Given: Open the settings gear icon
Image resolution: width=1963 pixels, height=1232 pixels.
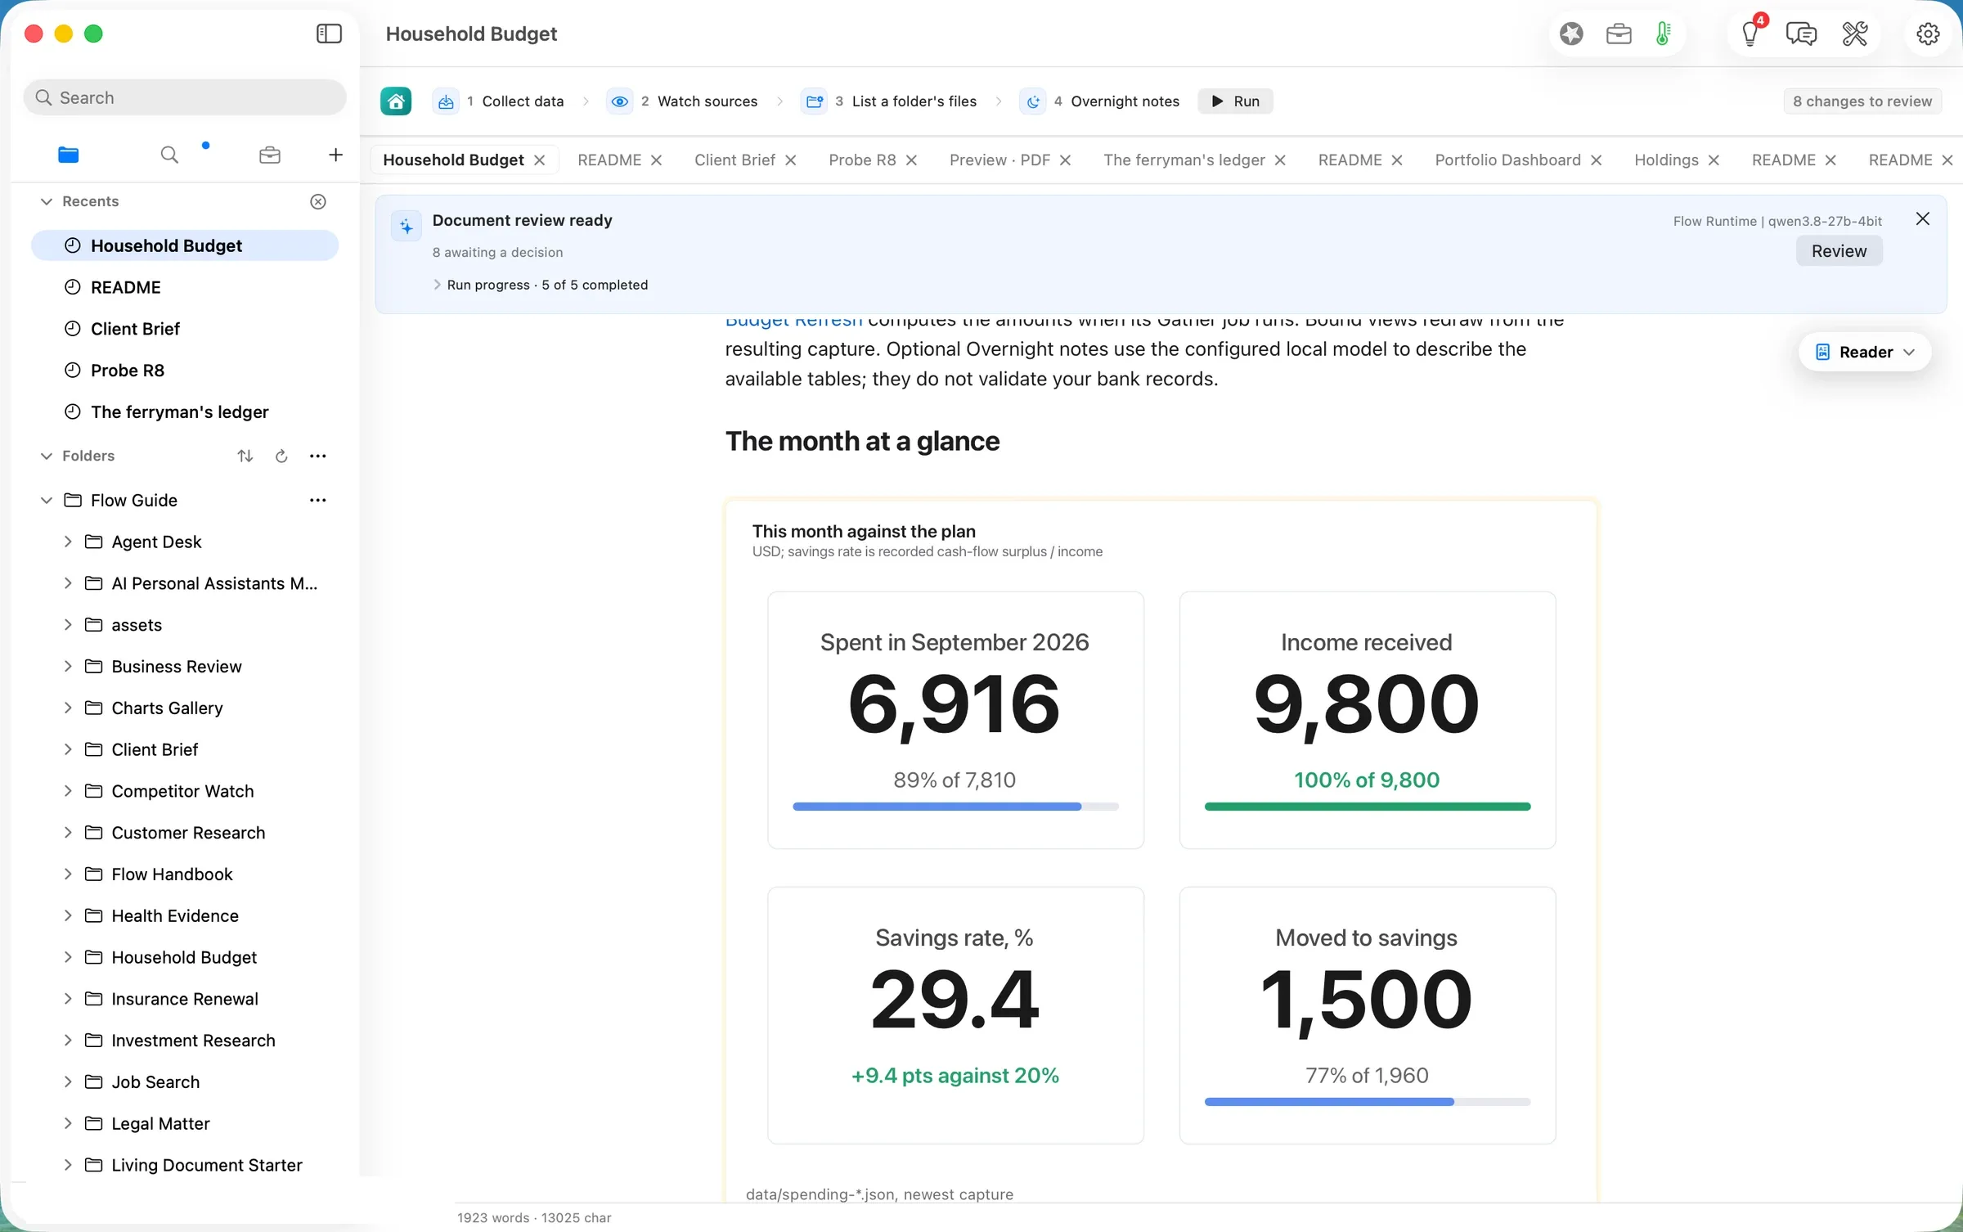Looking at the screenshot, I should [1928, 34].
